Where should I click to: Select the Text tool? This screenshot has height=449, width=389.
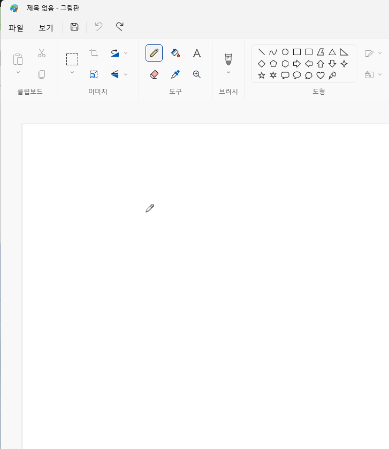tap(197, 54)
